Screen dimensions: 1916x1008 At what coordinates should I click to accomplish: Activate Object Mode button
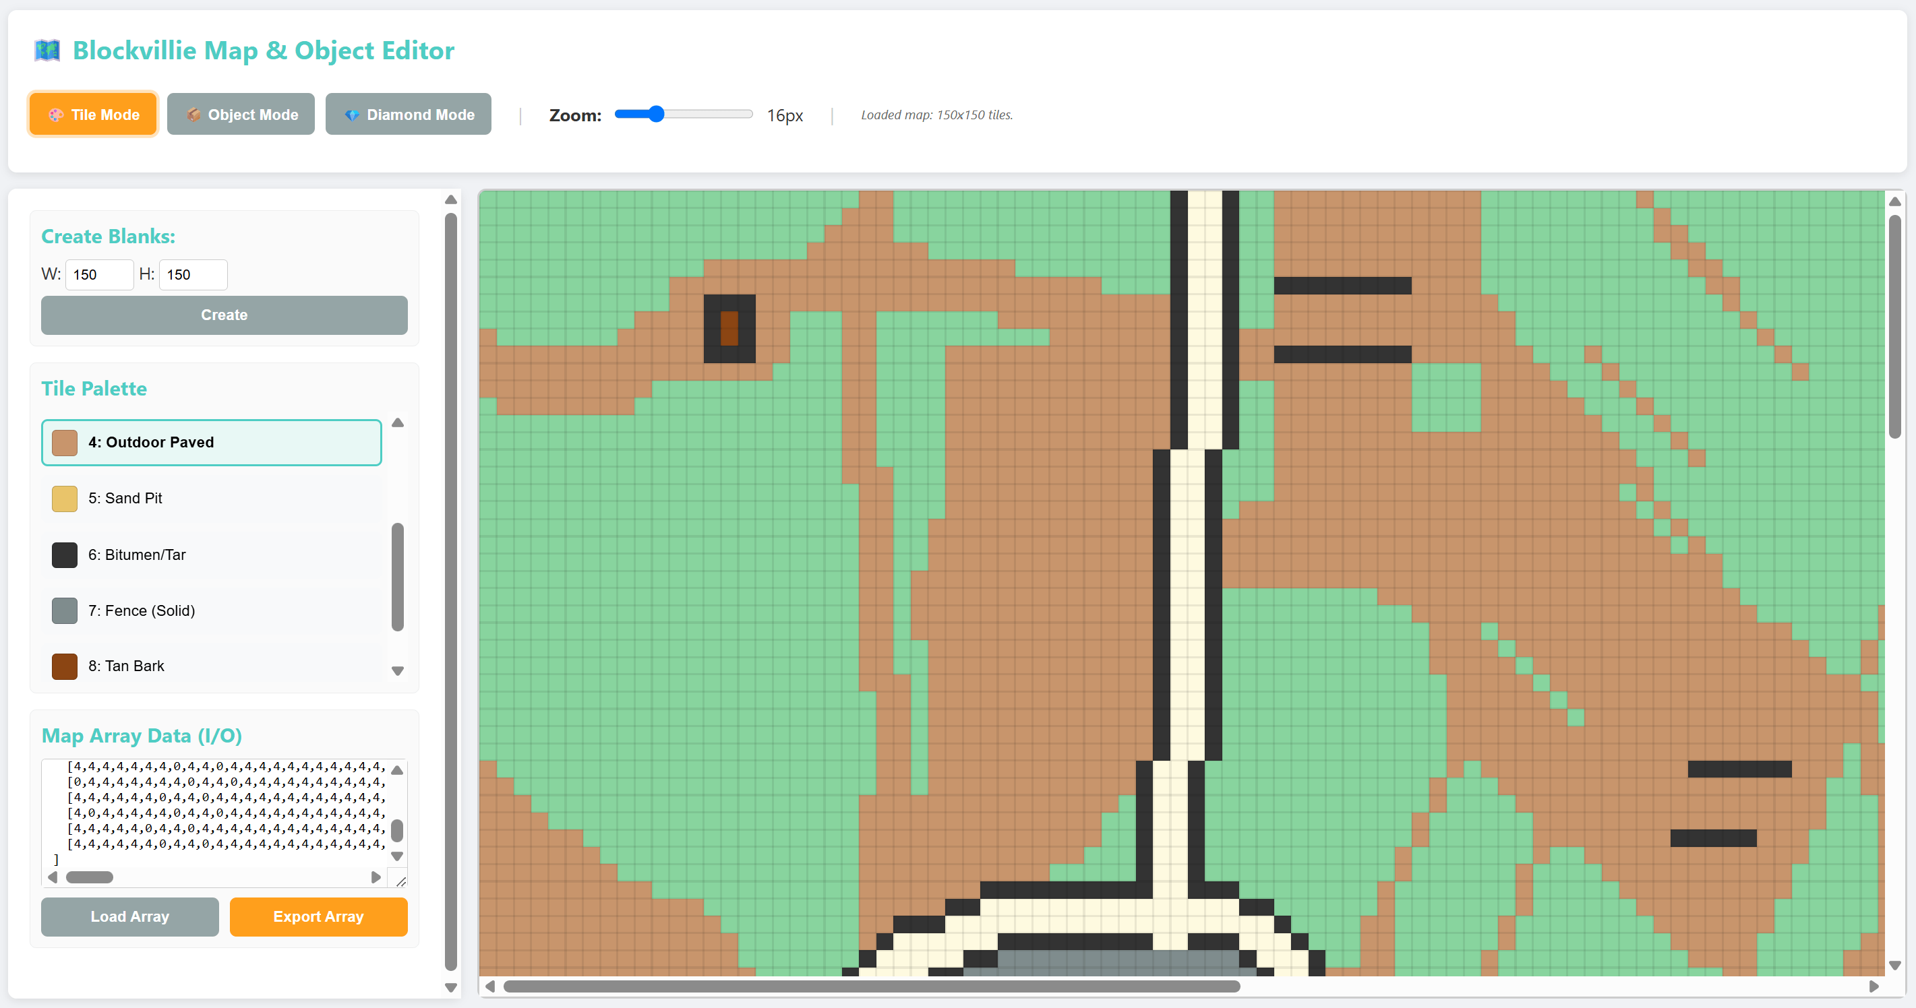tap(241, 115)
